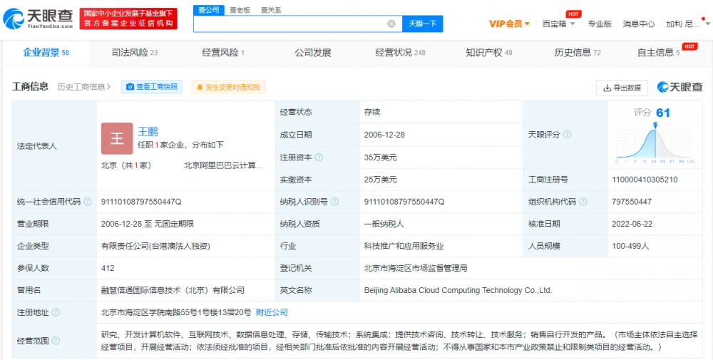The image size is (713, 360).
Task: Click help icon beside 统一社会信用代码
Action: point(87,201)
